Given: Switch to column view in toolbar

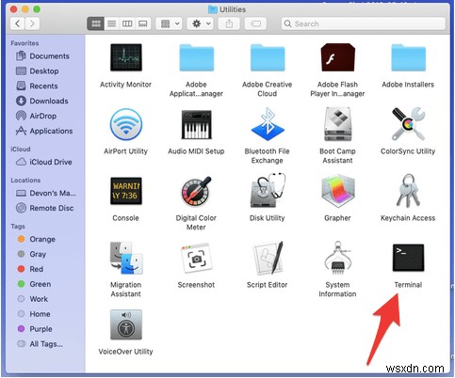Looking at the screenshot, I should 127,24.
